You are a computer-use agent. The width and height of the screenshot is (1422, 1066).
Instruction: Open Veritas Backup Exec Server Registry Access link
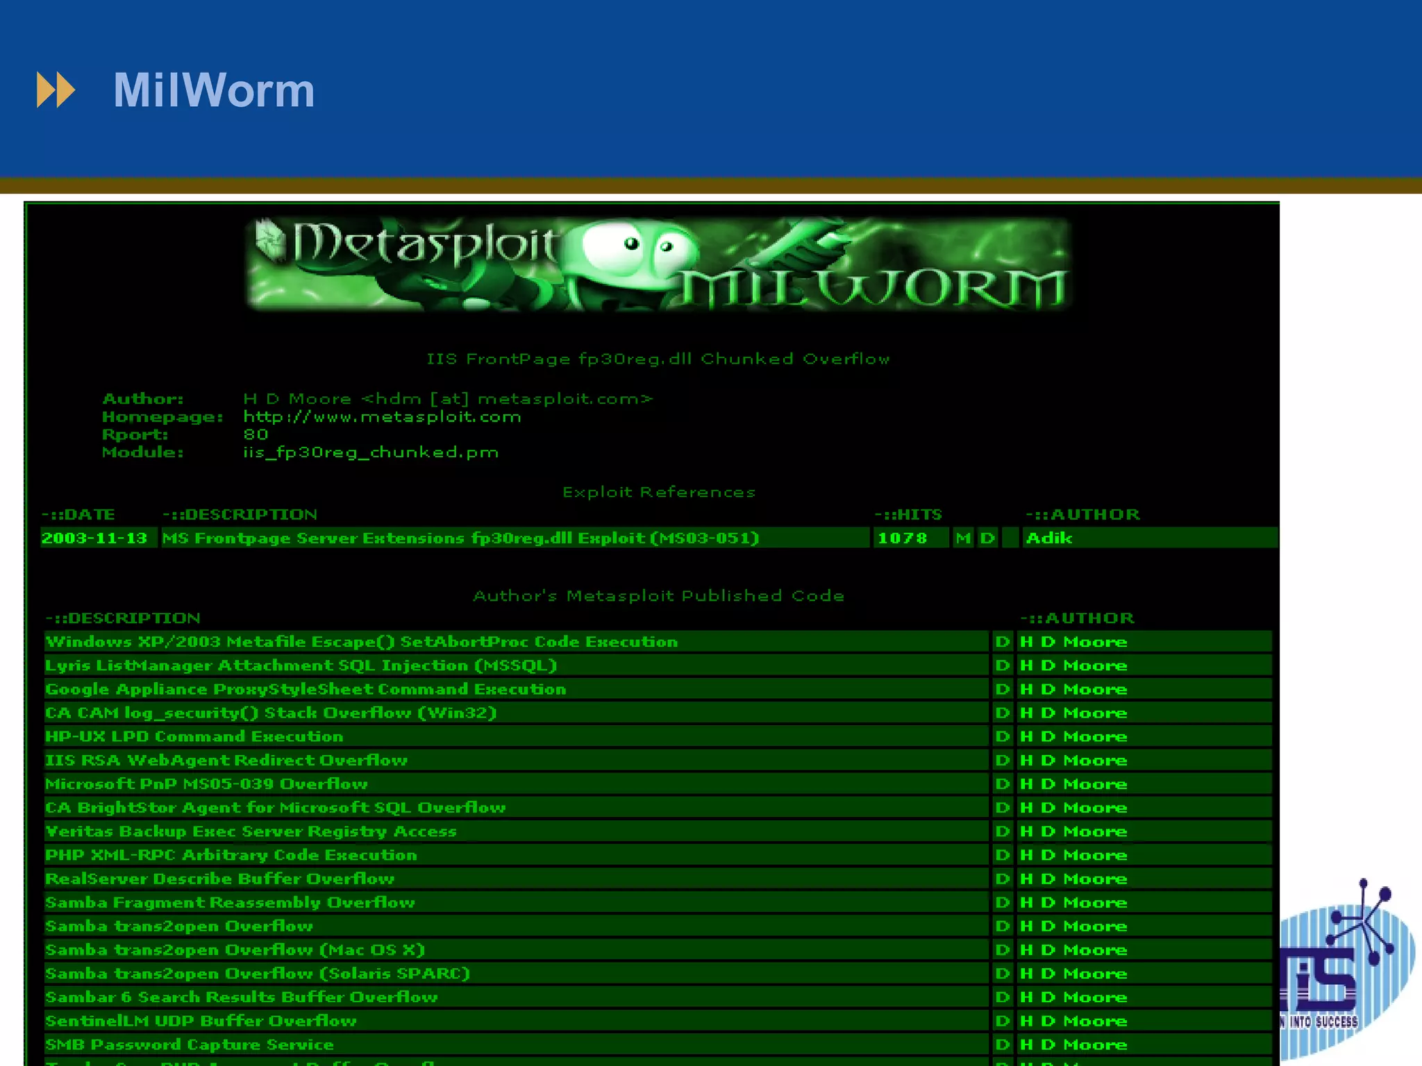pyautogui.click(x=251, y=831)
